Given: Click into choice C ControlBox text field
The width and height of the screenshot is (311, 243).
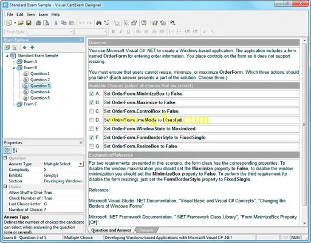Looking at the screenshot, I should click(x=201, y=111).
